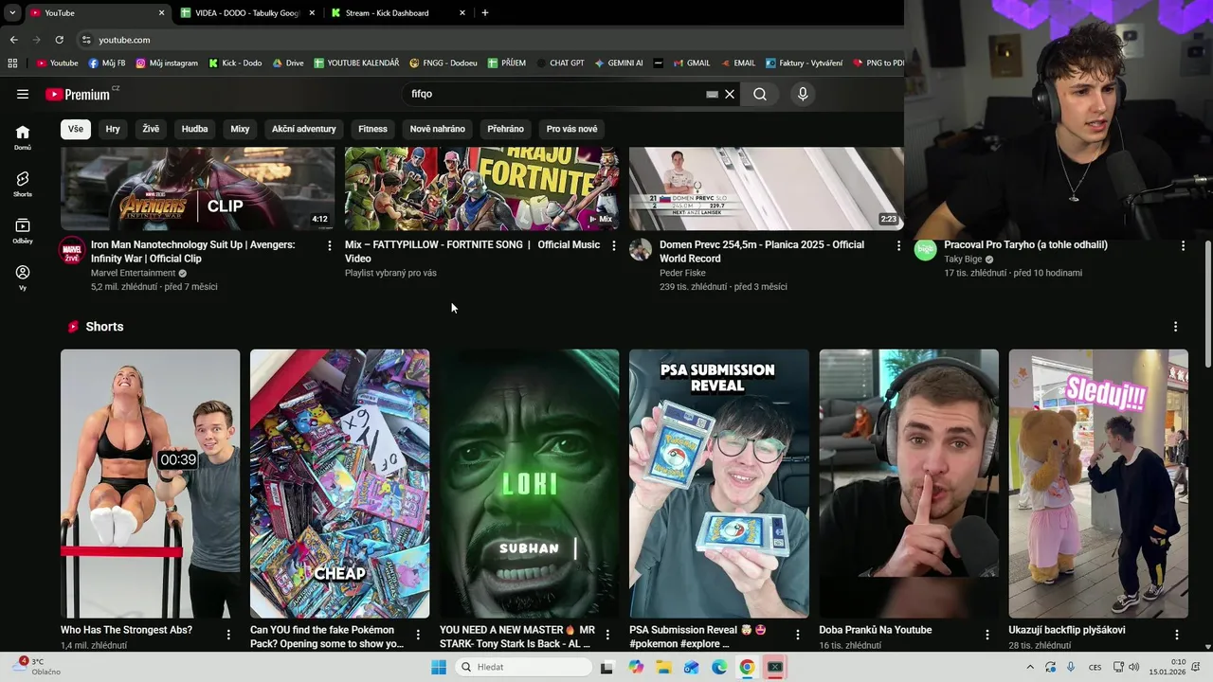Viewport: 1213px width, 682px height.
Task: Open the Strongest Abs short thumbnail
Action: [x=150, y=483]
